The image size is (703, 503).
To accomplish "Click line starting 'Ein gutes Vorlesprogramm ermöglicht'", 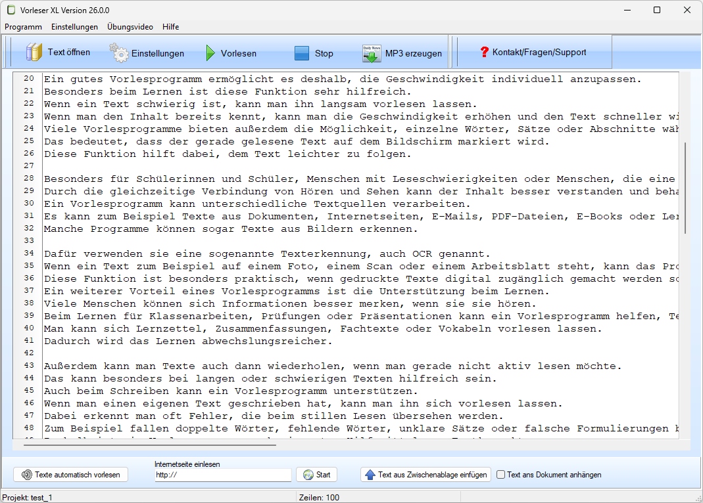I will click(343, 79).
